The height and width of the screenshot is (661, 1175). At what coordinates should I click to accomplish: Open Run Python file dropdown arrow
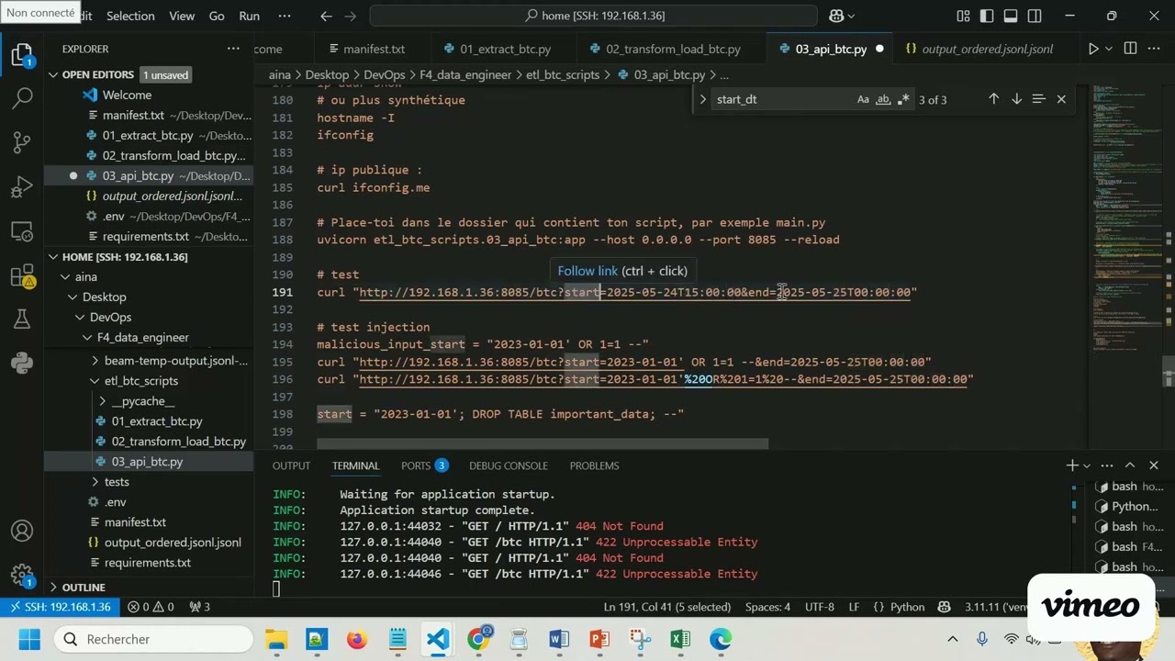(1108, 49)
